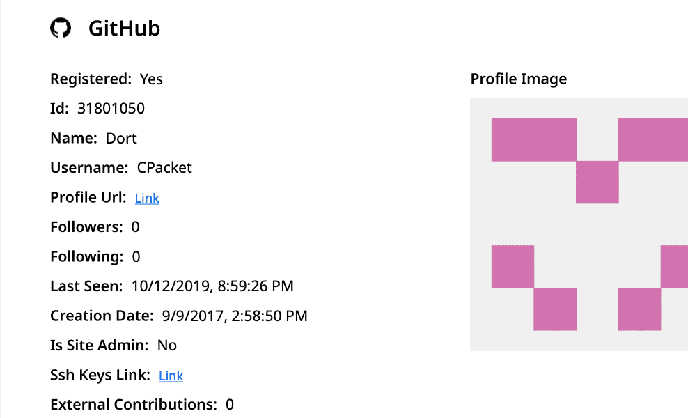Viewport: 688px width, 418px height.
Task: Click the GitHub octocat logo icon
Action: click(x=61, y=28)
